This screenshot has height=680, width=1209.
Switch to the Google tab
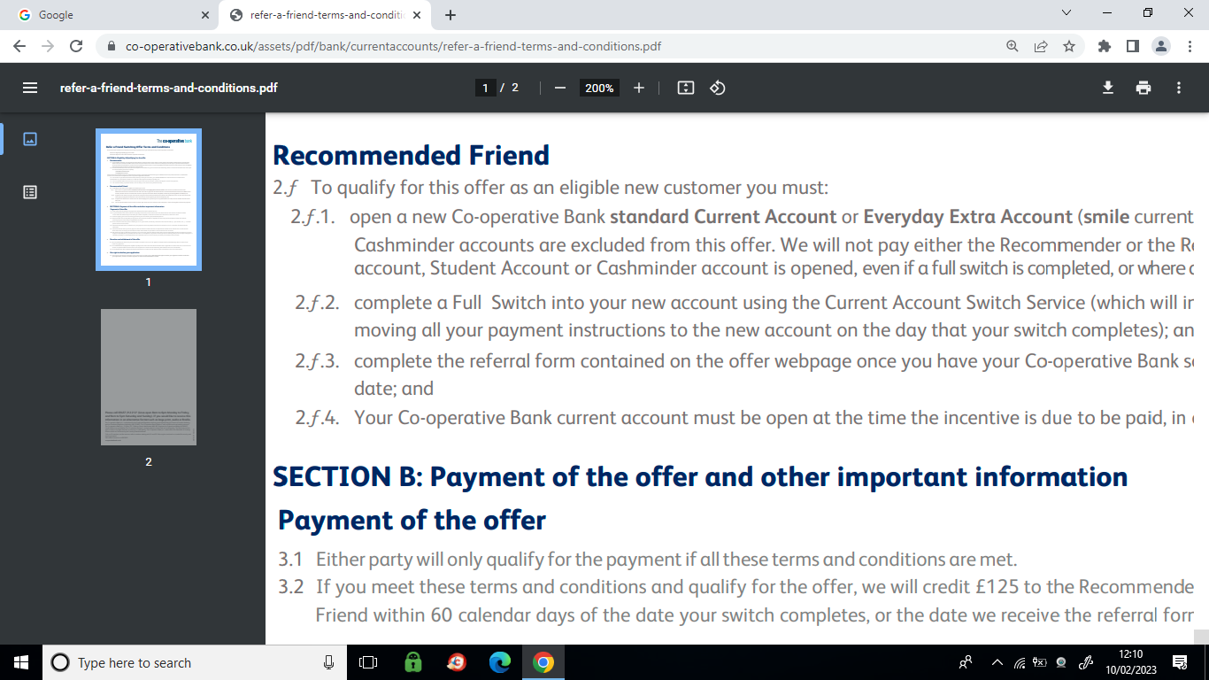click(x=111, y=15)
